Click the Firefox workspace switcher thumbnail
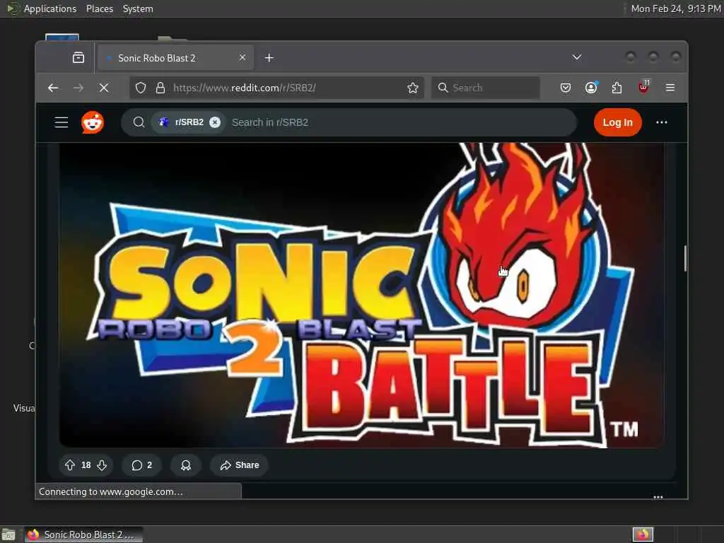The height and width of the screenshot is (543, 724). 643,535
